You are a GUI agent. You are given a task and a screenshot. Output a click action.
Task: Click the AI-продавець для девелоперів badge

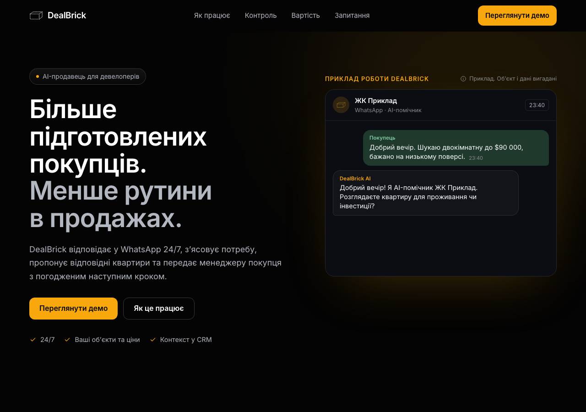pyautogui.click(x=87, y=76)
